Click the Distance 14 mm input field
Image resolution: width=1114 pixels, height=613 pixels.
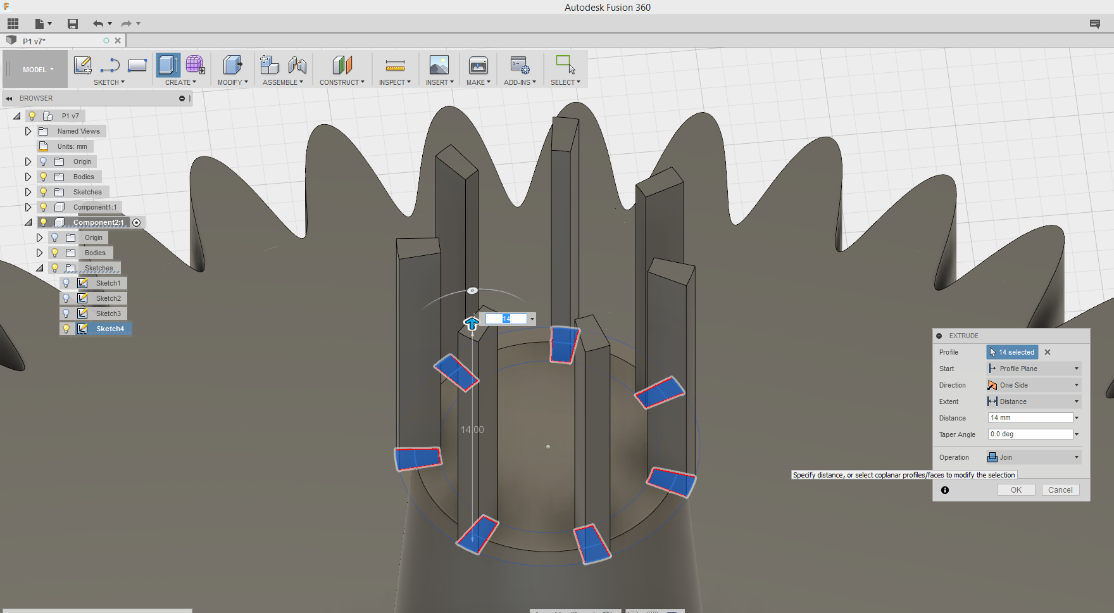tap(1030, 417)
